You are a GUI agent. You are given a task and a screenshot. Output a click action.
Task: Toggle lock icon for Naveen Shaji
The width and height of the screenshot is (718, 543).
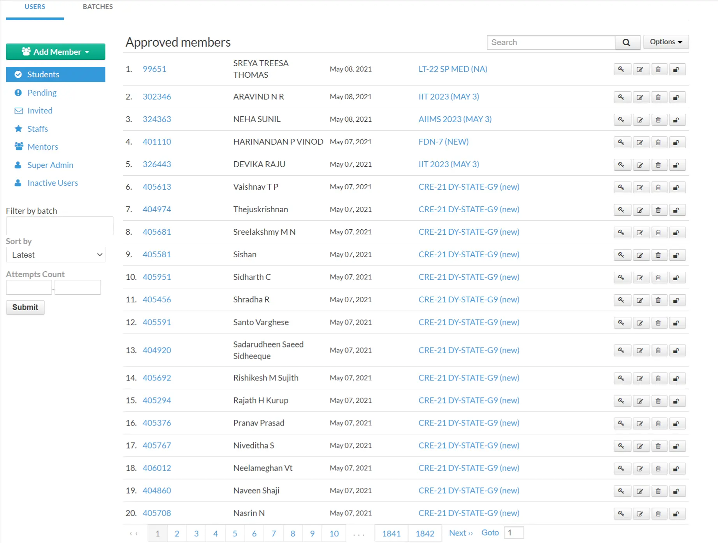(x=677, y=491)
